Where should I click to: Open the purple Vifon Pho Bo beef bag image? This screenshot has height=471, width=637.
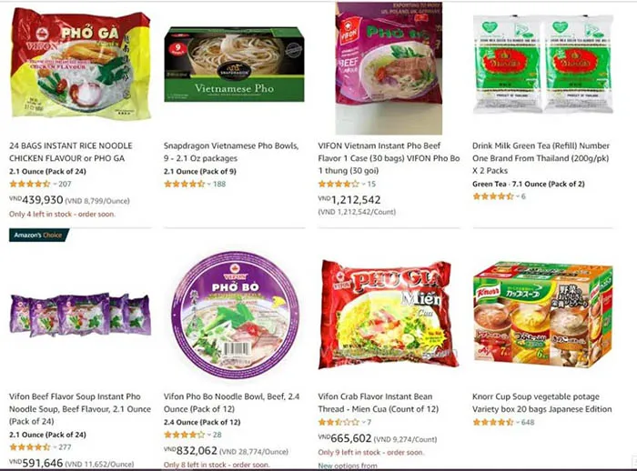pos(389,68)
